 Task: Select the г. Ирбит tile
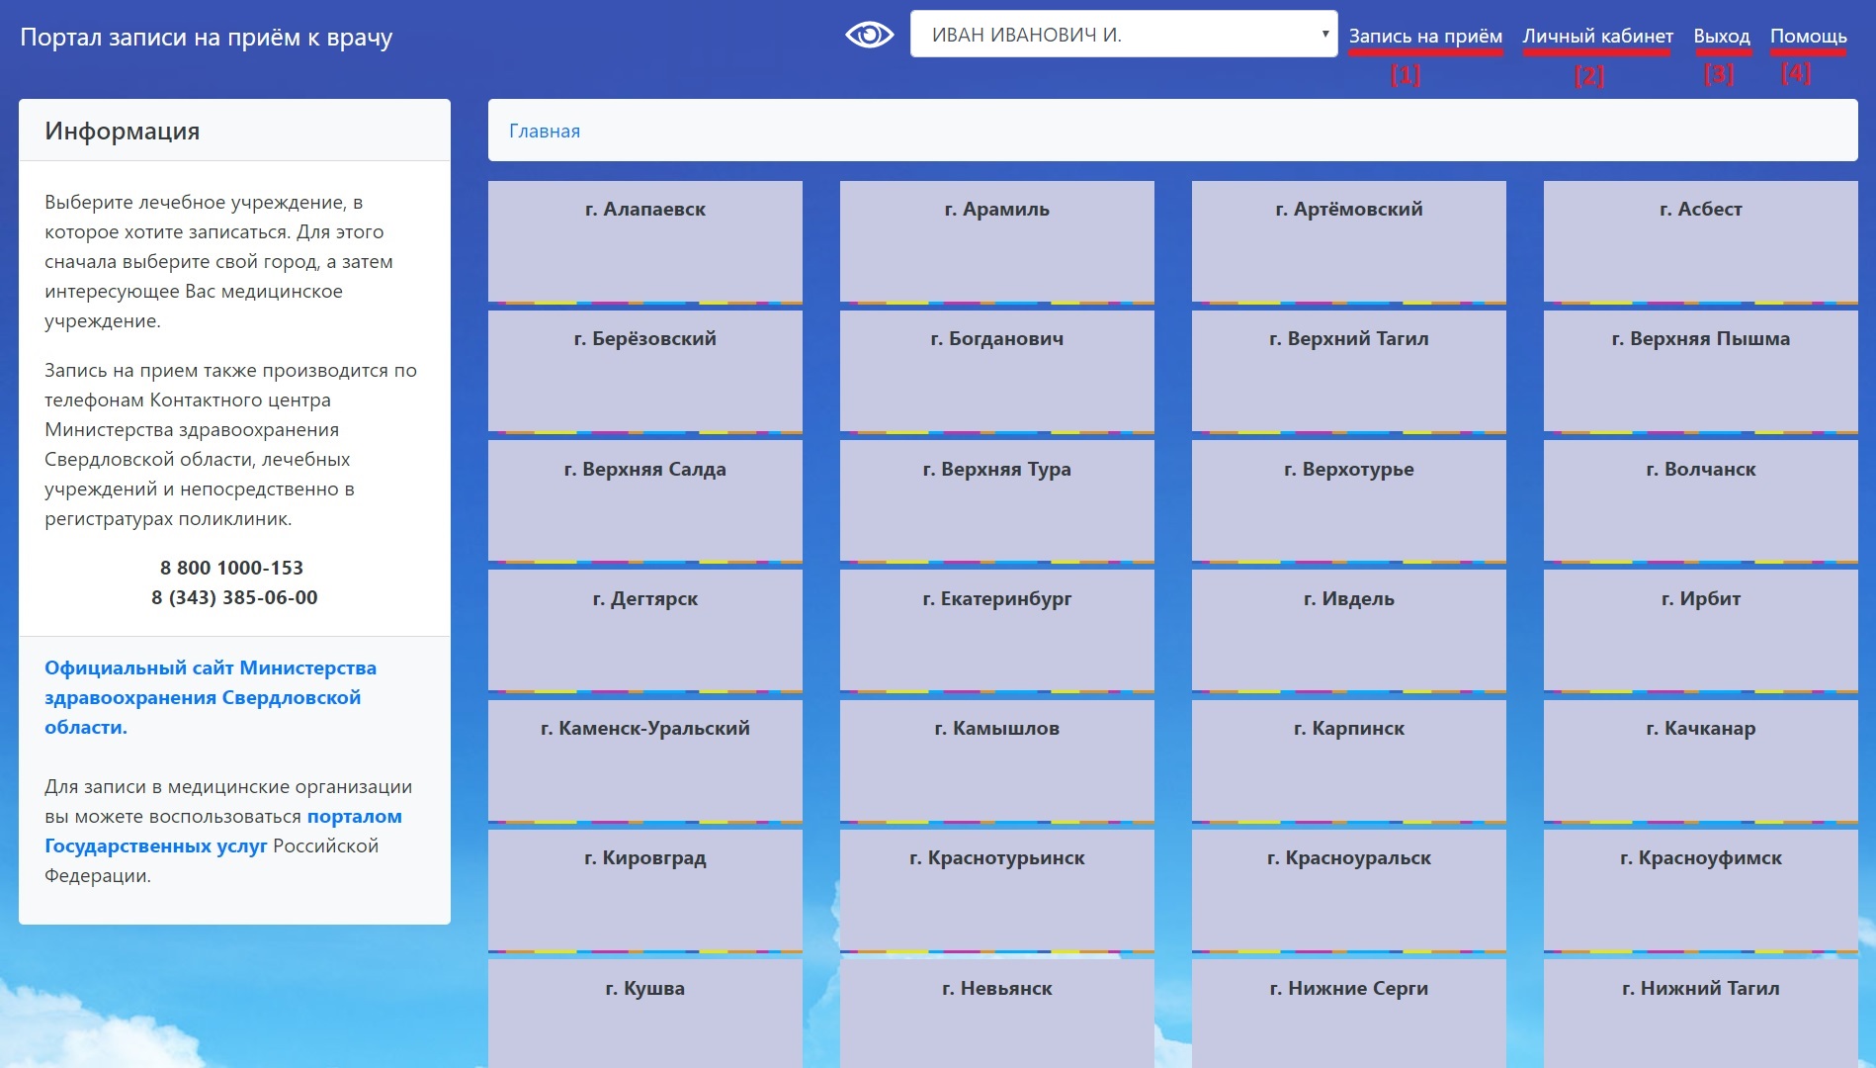(x=1700, y=629)
